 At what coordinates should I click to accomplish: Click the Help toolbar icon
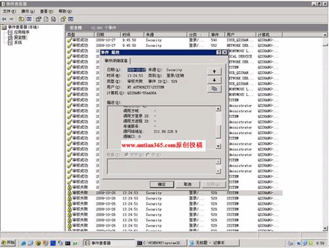(63, 19)
